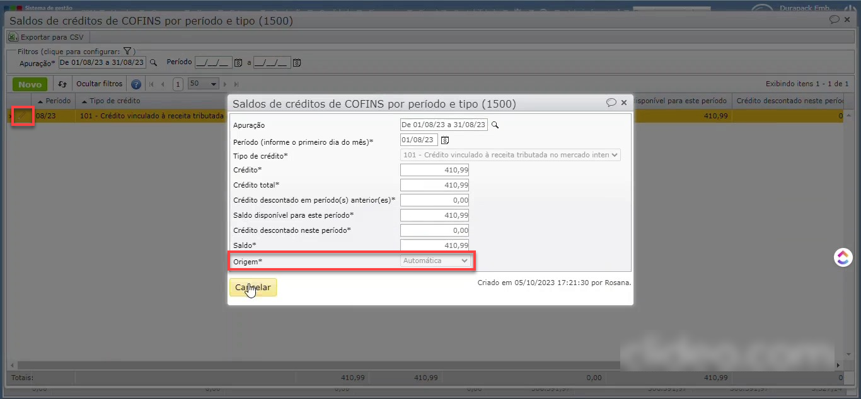The image size is (861, 399).
Task: Open the comment bubble in the main window header
Action: pyautogui.click(x=834, y=20)
